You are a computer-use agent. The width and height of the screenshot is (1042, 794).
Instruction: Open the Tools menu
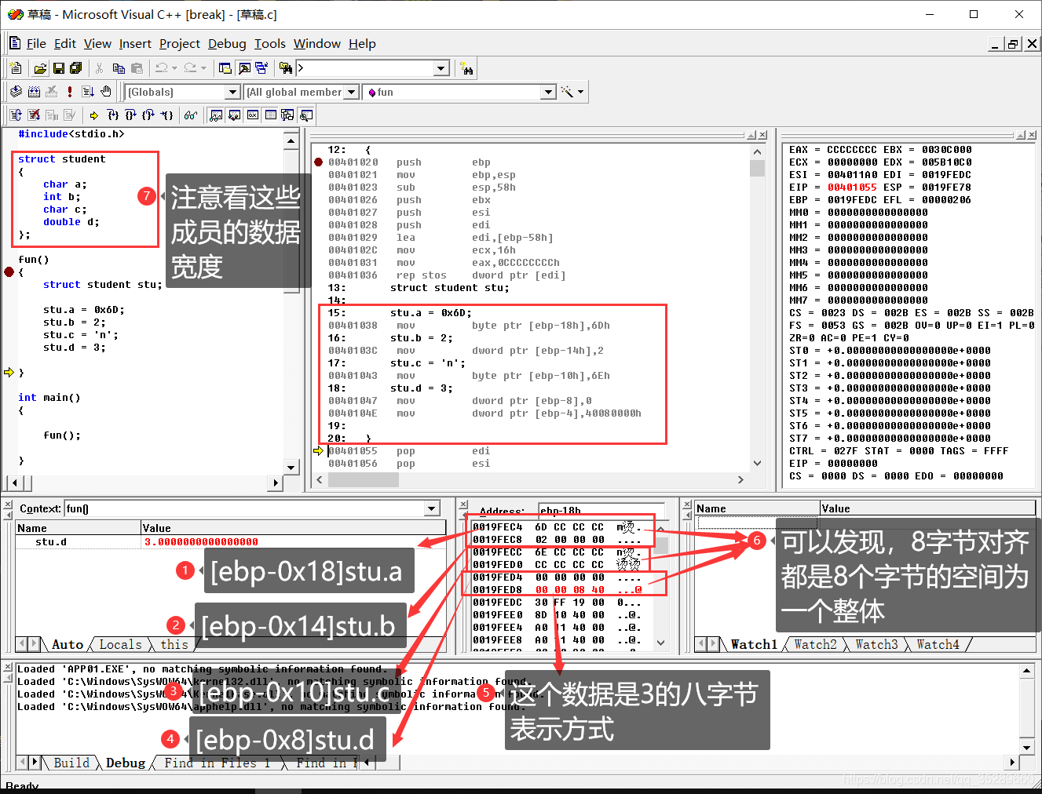(270, 44)
